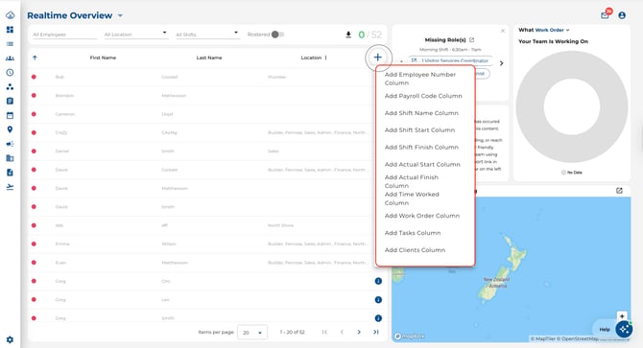
Task: Select Add Time Worked Column
Action: click(x=425, y=198)
